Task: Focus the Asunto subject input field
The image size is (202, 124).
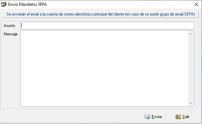Action: pos(107,26)
